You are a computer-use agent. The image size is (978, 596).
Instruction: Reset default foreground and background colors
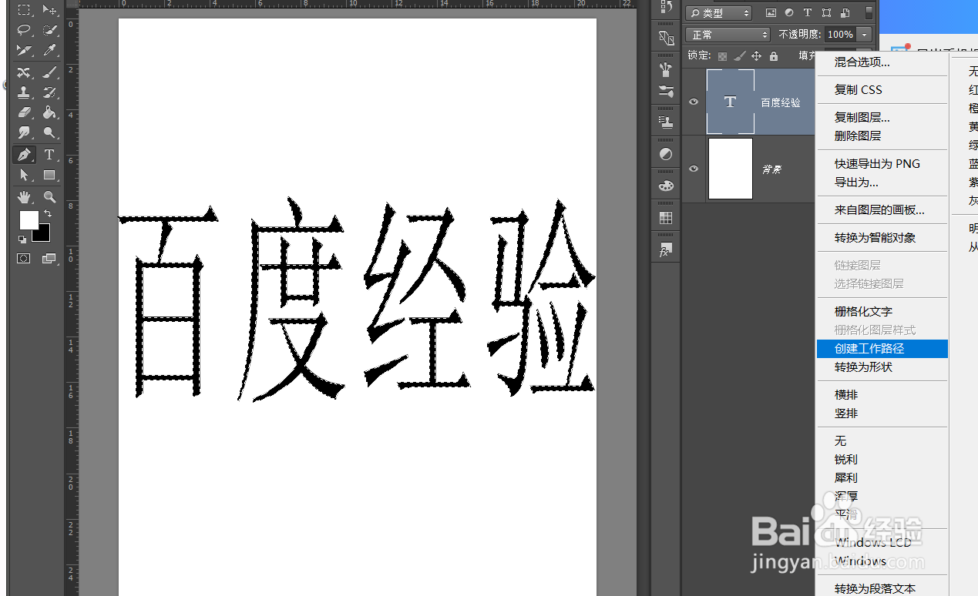click(22, 239)
